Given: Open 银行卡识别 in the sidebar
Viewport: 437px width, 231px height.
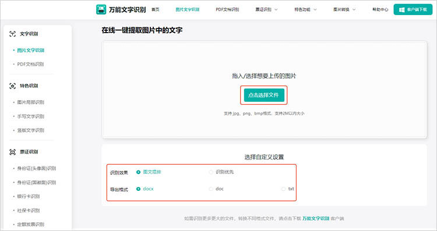Looking at the screenshot, I should point(29,197).
